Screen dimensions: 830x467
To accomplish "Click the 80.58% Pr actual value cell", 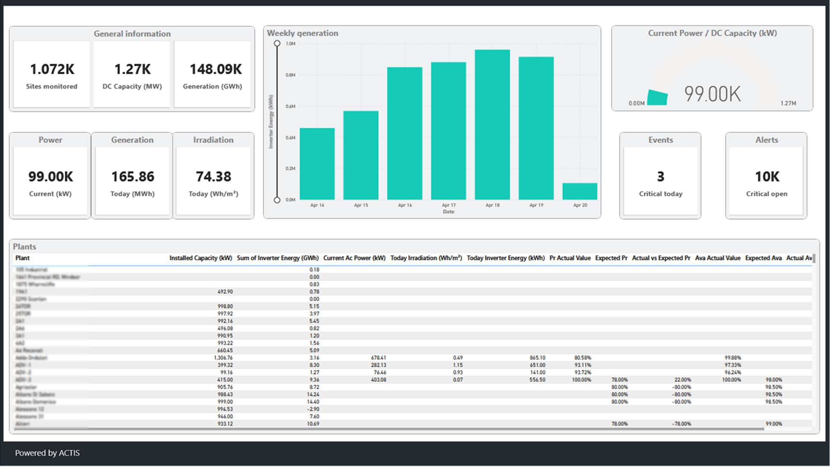I will (x=583, y=358).
